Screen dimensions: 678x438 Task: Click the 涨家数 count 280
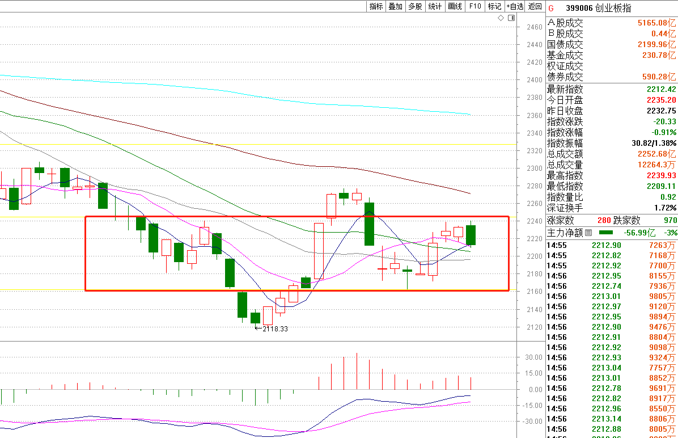point(604,221)
